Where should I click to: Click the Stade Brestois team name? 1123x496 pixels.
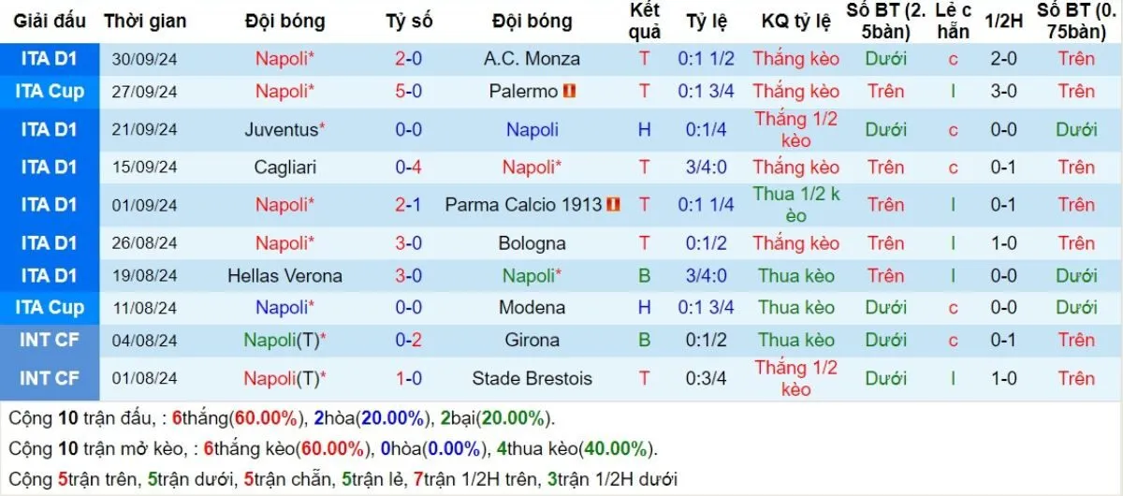[x=532, y=379]
